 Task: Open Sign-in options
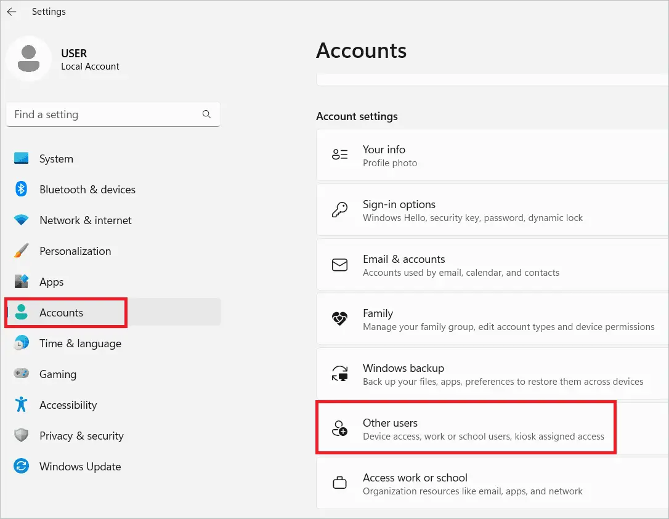(492, 210)
